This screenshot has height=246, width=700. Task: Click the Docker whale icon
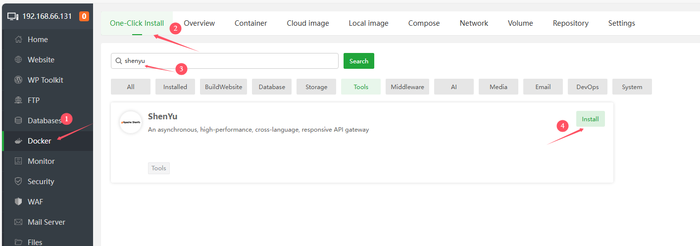(x=18, y=141)
